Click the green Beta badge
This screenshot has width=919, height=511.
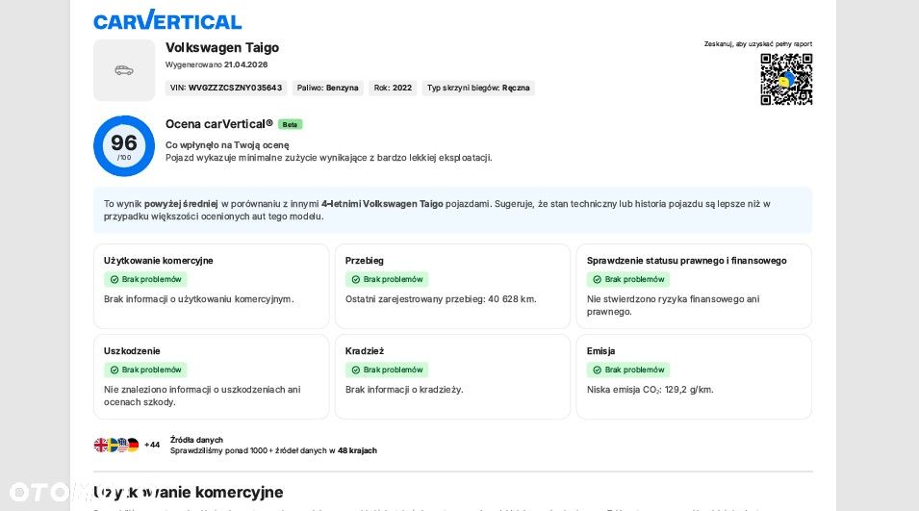coord(290,124)
